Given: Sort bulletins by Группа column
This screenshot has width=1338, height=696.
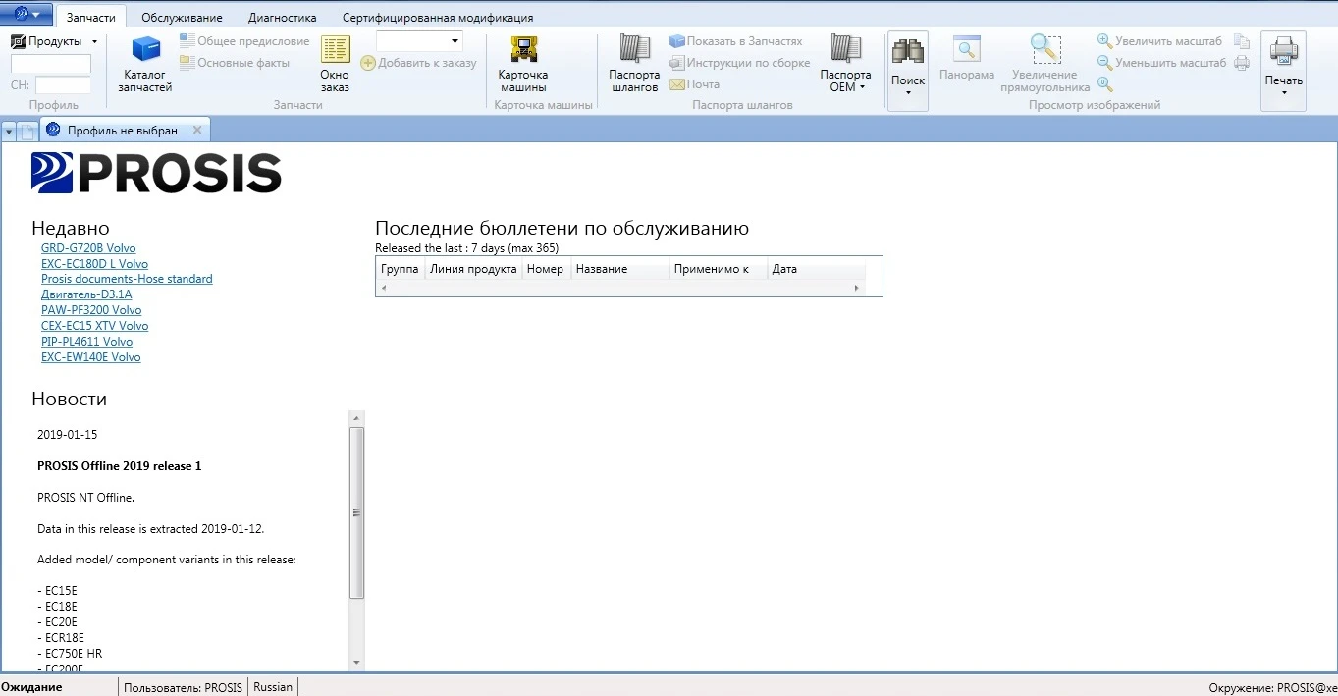Looking at the screenshot, I should pos(400,269).
